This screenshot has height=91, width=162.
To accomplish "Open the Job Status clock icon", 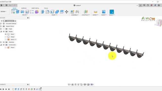I will (x=148, y=5).
